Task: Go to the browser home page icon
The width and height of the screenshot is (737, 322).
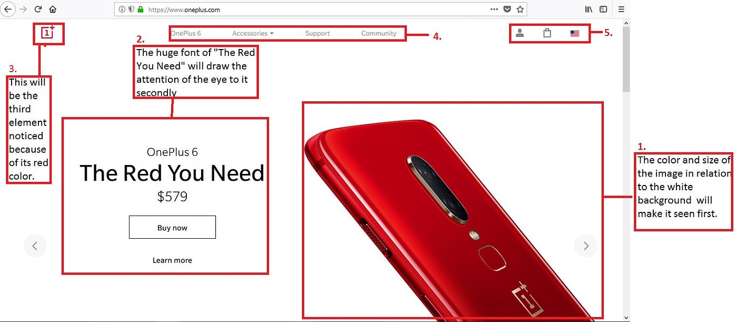Action: pos(53,9)
